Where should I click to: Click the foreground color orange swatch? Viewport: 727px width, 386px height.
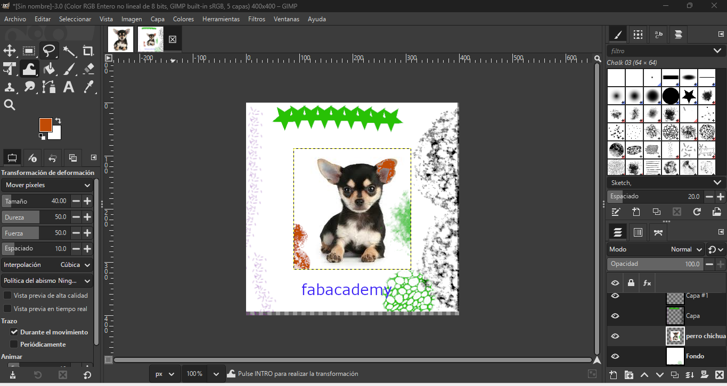click(45, 125)
